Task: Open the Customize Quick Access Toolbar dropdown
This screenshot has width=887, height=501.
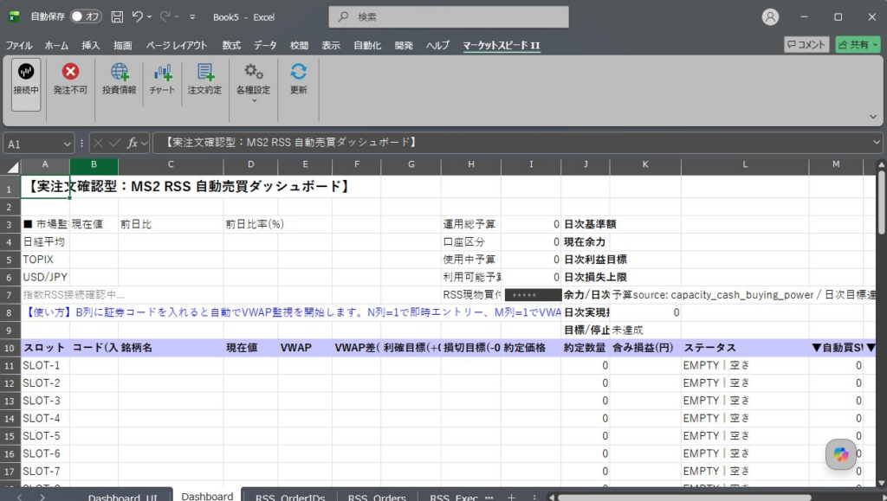Action: pos(192,17)
